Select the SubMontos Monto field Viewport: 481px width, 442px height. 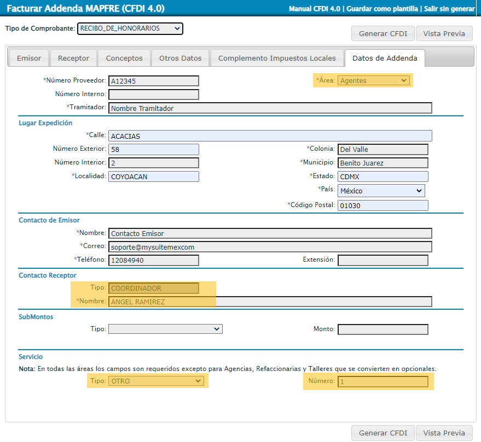pyautogui.click(x=383, y=329)
